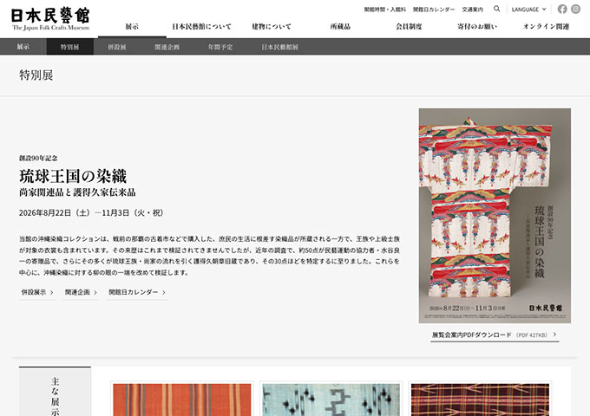
Task: Click the 日本民藝館 logo
Action: 50,19
